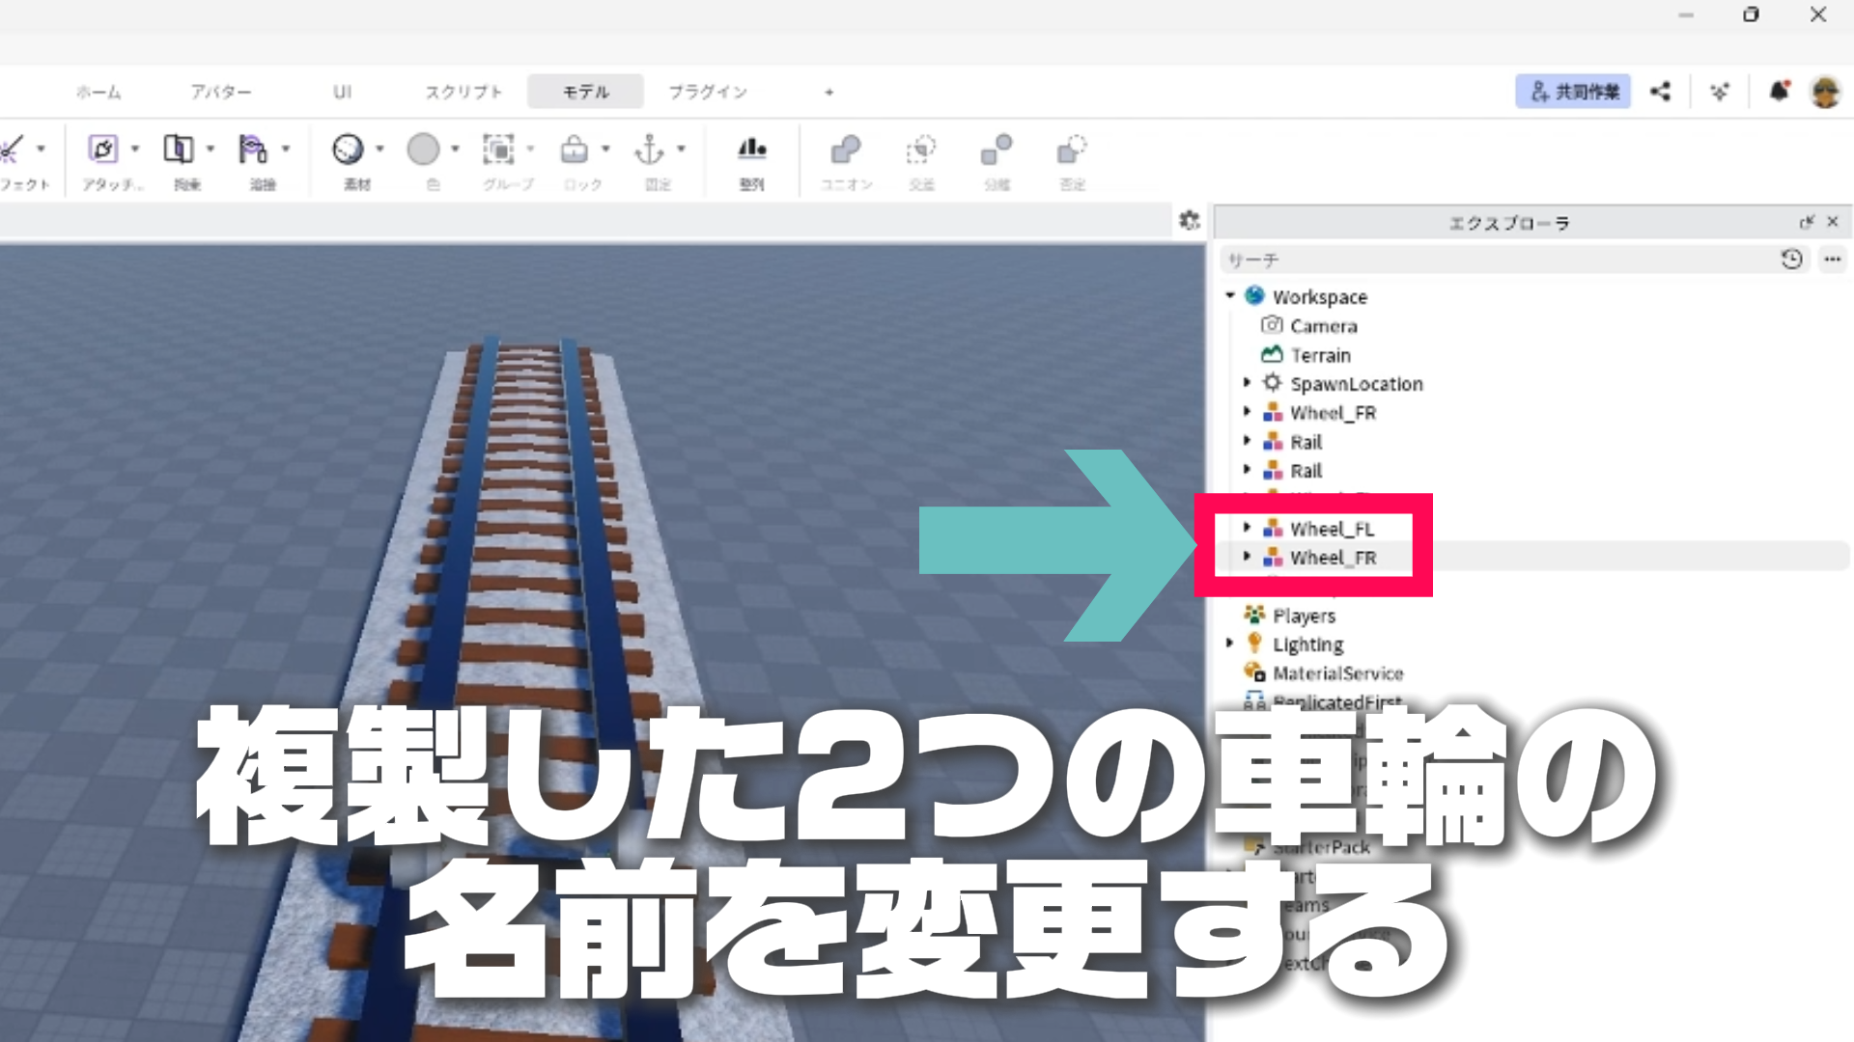This screenshot has height=1042, width=1854.
Task: Collapse the Workspace tree node
Action: pyautogui.click(x=1230, y=296)
